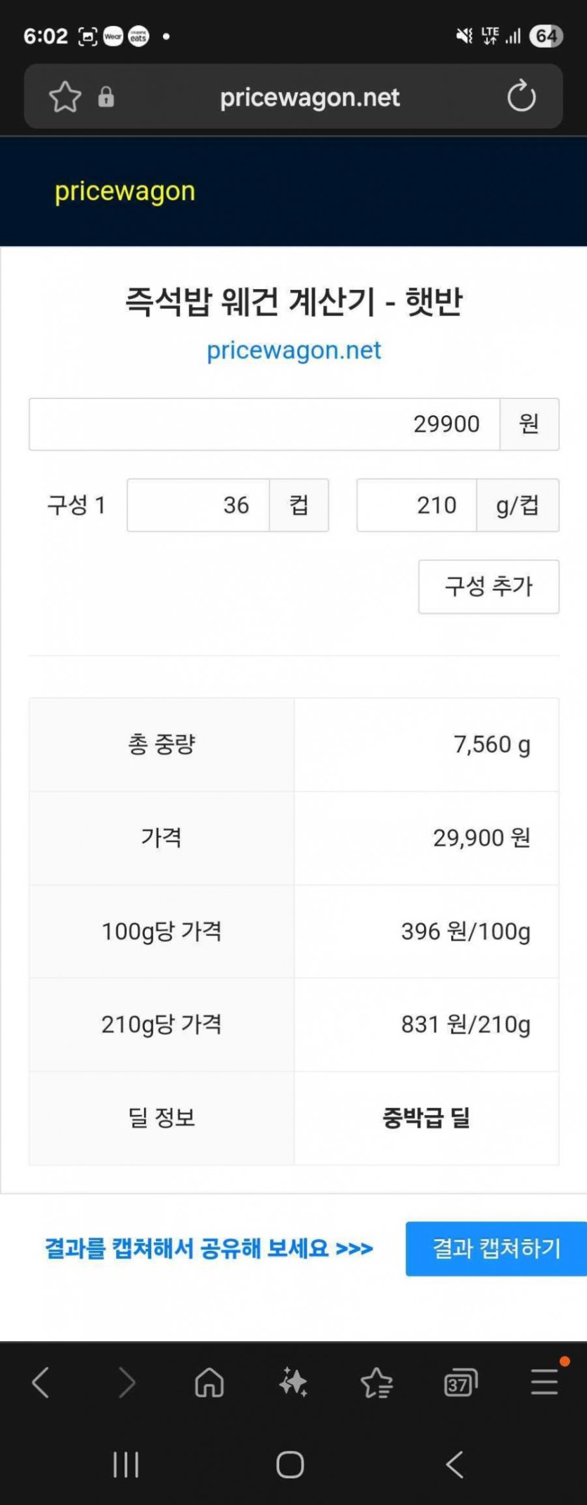Edit grams per cup field showing 210
The height and width of the screenshot is (1505, 587).
point(417,505)
